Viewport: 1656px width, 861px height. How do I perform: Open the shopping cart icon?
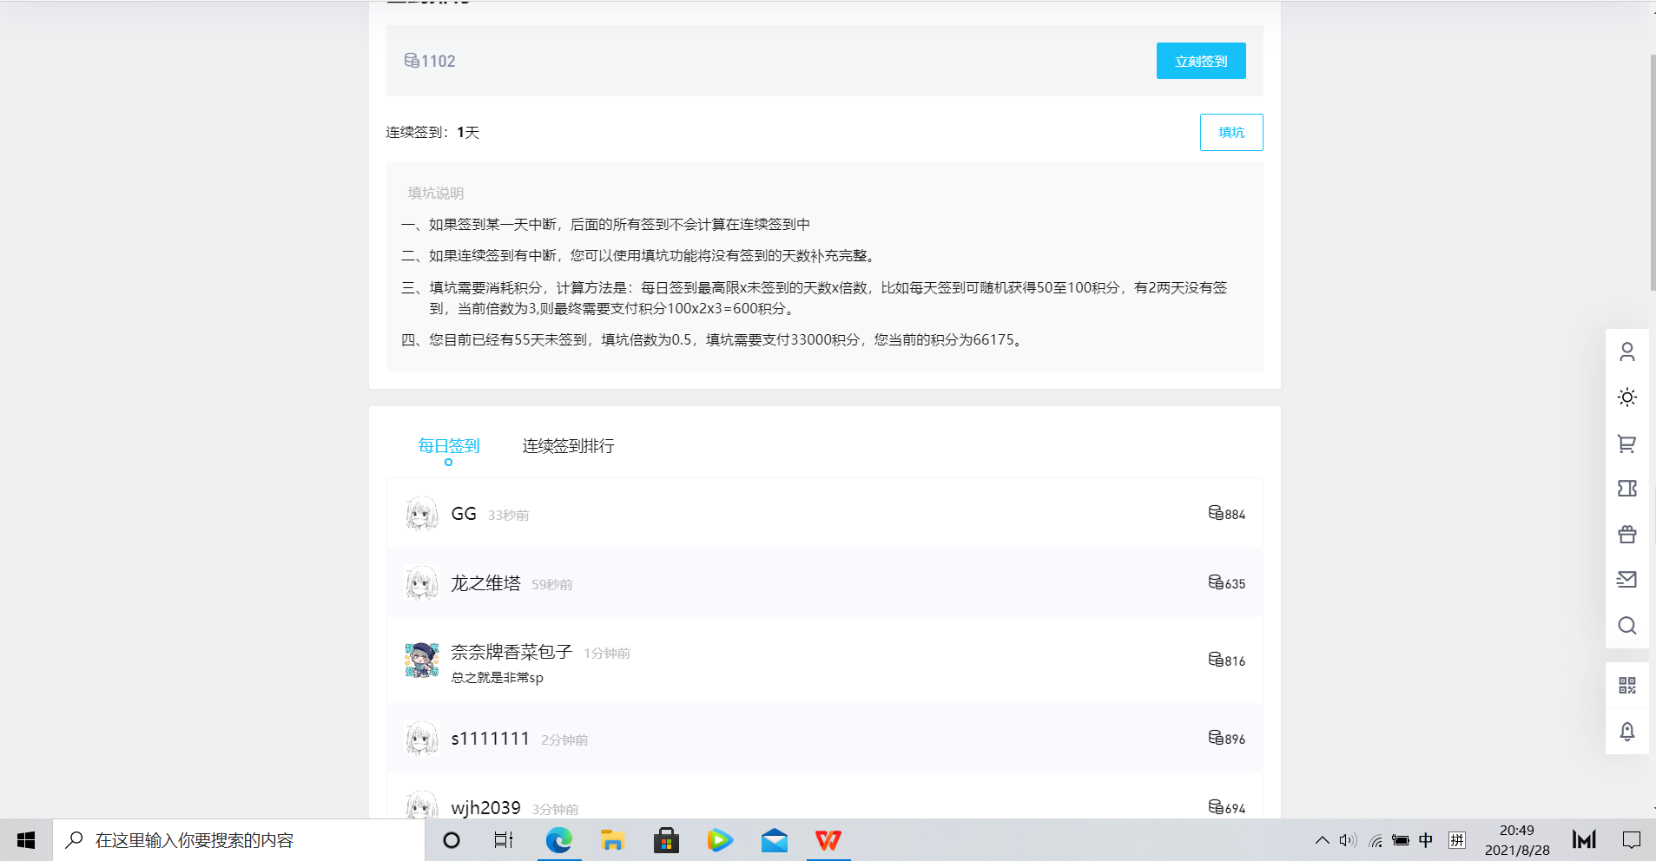tap(1626, 444)
